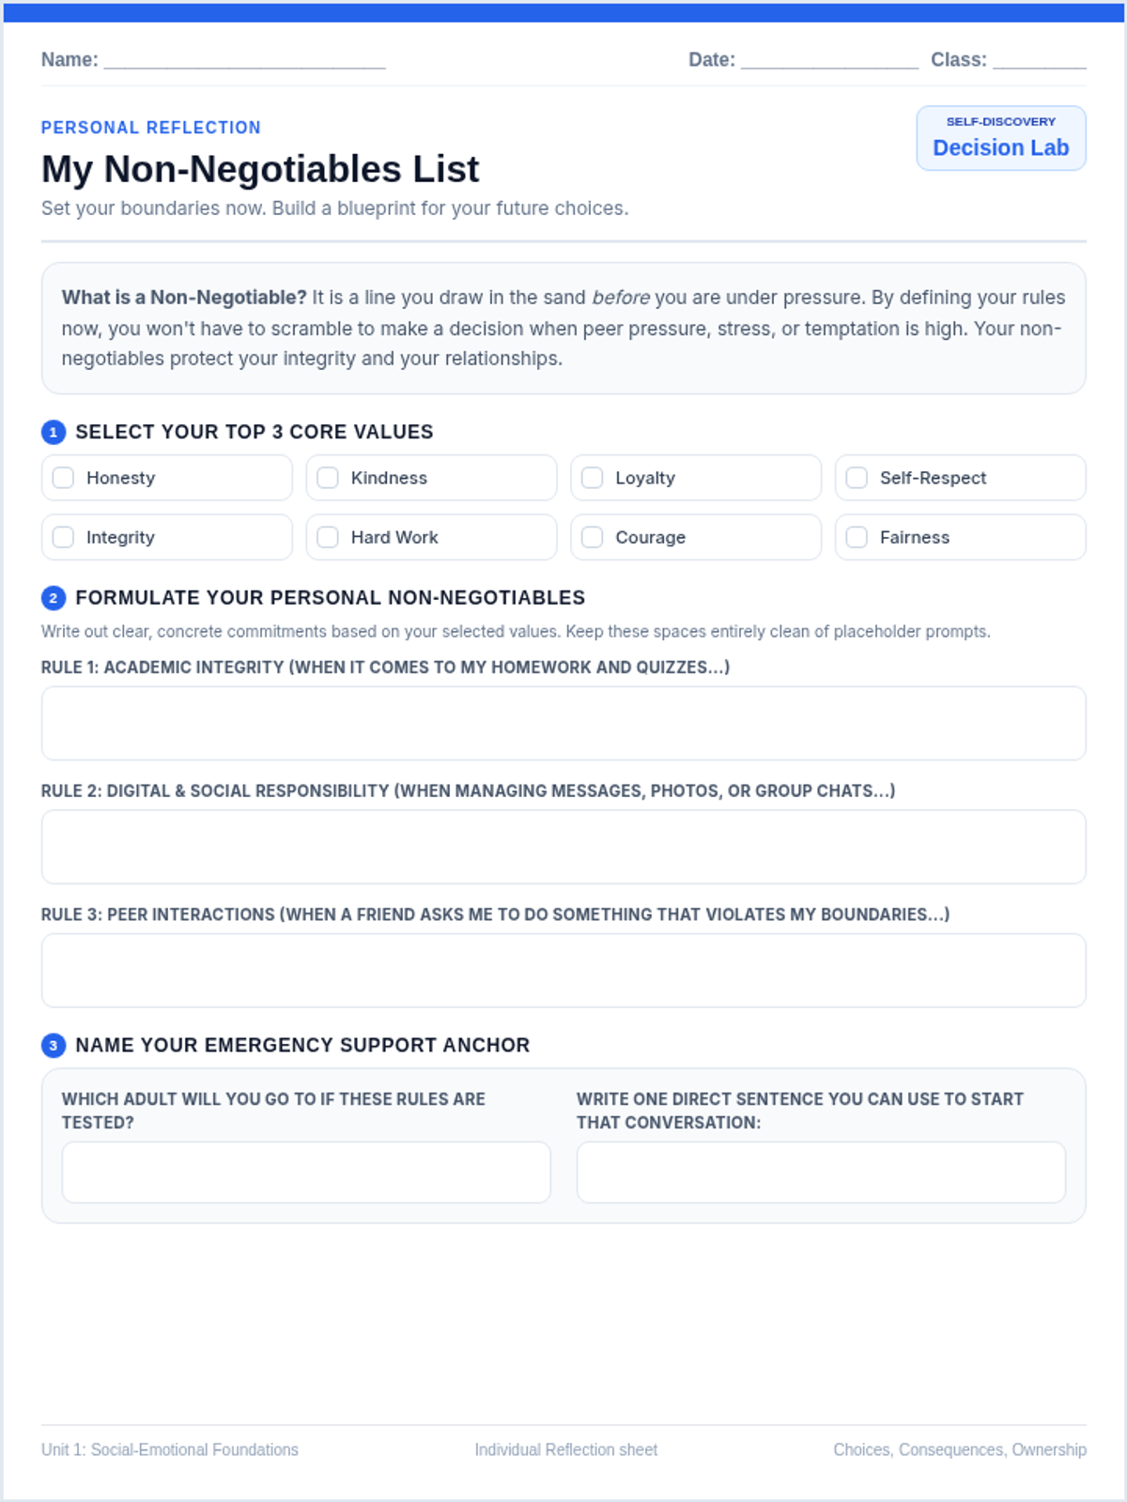Select the trusted adult answer field
Viewport: 1127px width, 1502px height.
(x=306, y=1172)
